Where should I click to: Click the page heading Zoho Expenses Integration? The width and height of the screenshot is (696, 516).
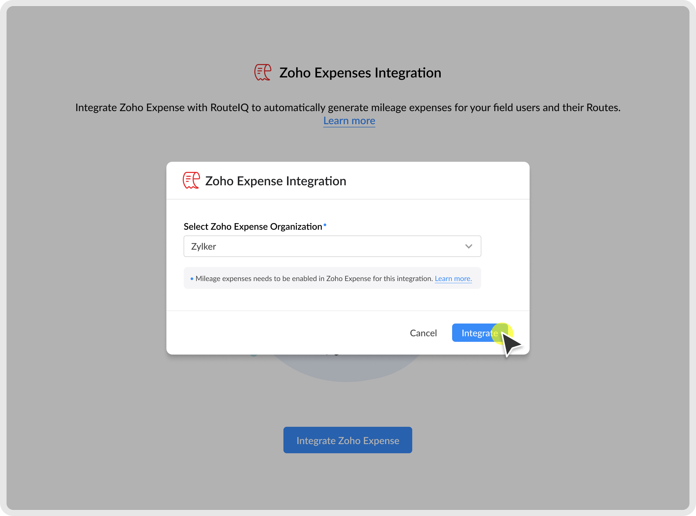[x=360, y=73]
